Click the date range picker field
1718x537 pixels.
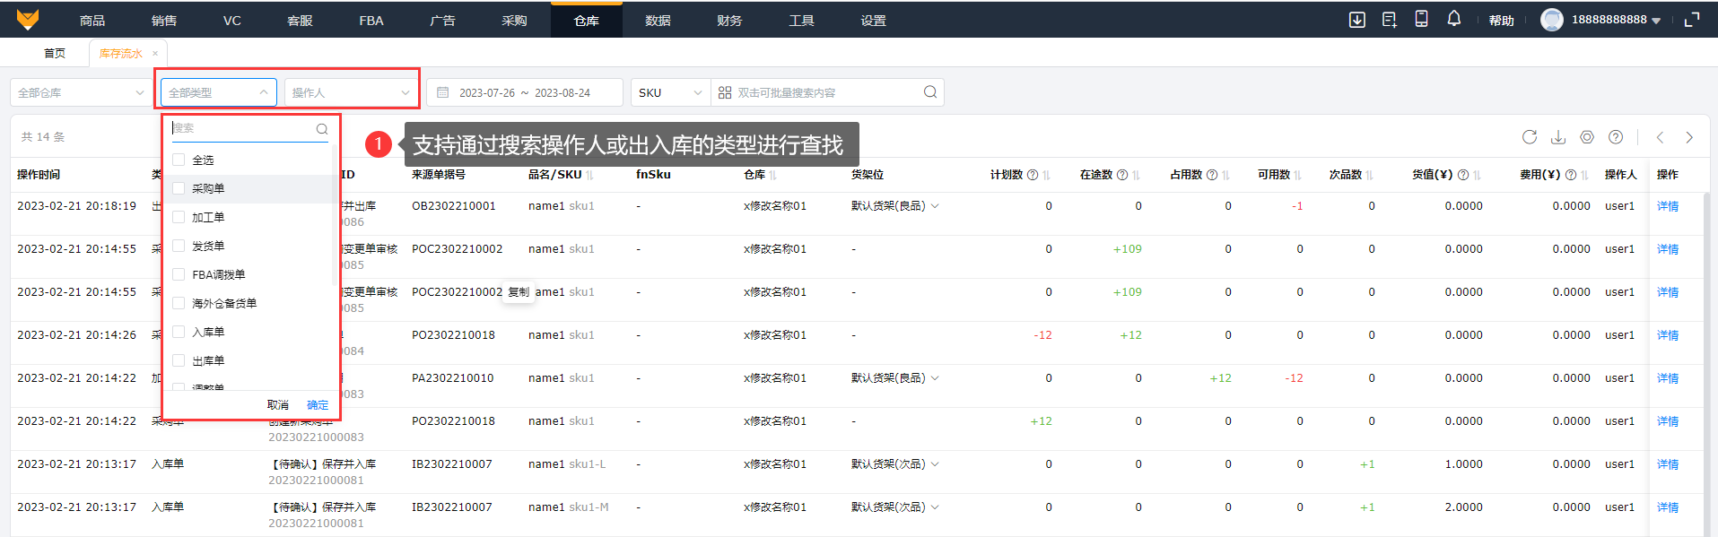525,92
